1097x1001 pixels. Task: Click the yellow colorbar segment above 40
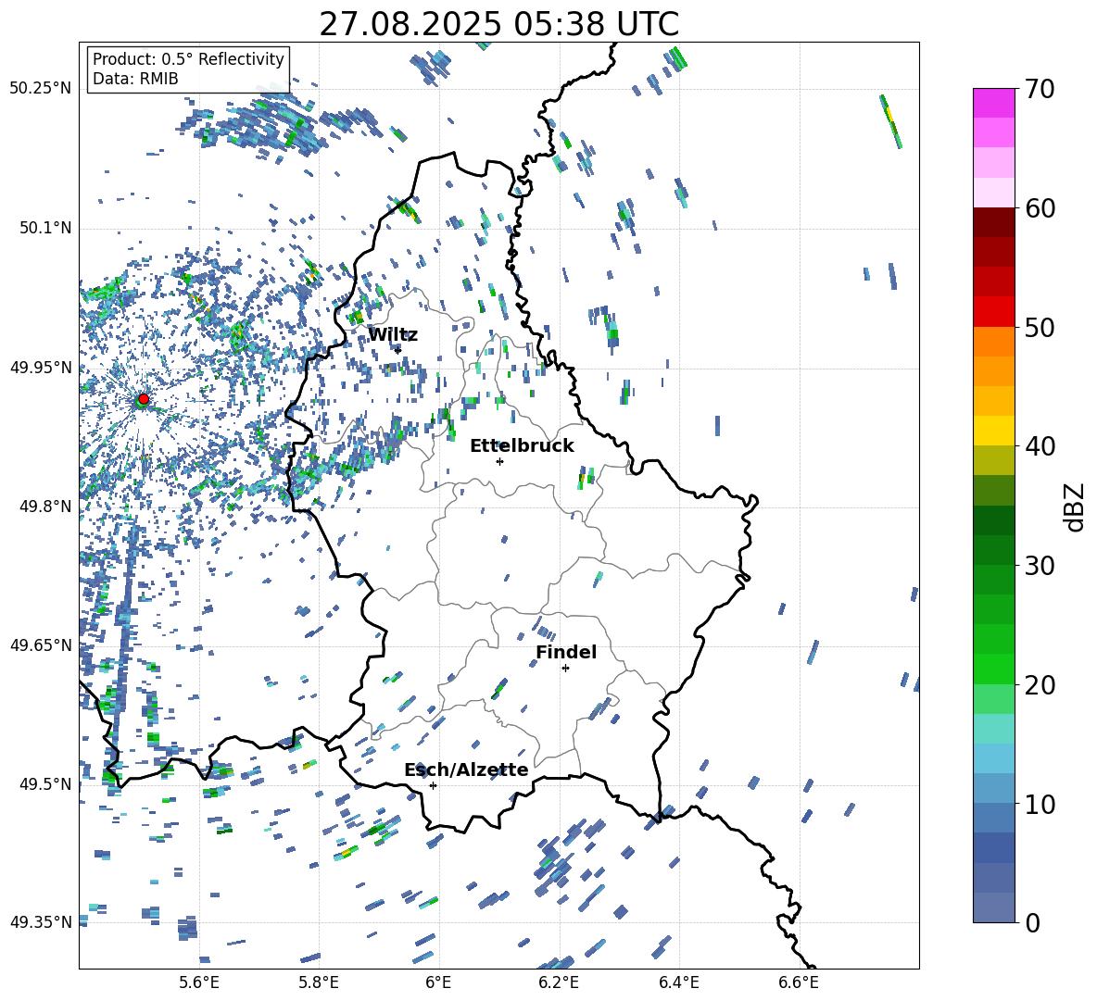point(994,431)
